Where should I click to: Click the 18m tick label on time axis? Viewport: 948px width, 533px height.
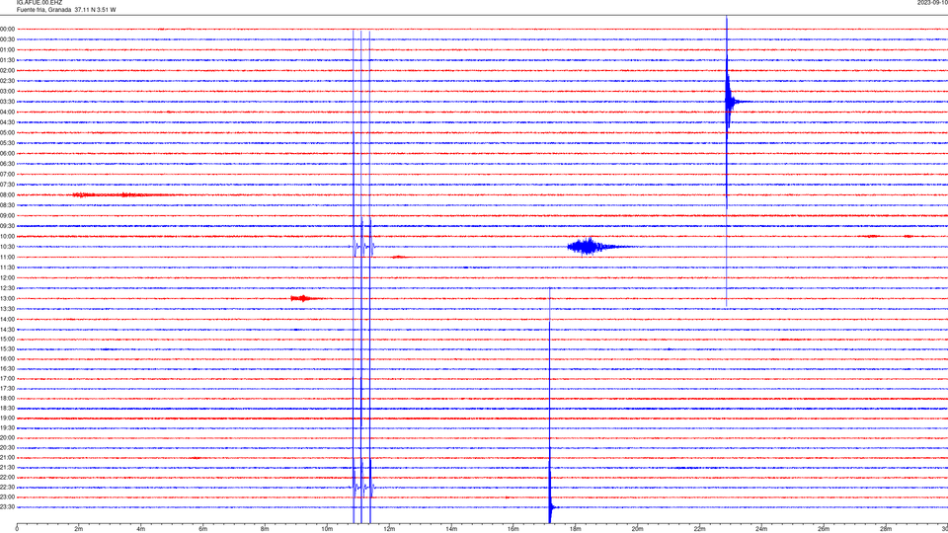point(575,529)
